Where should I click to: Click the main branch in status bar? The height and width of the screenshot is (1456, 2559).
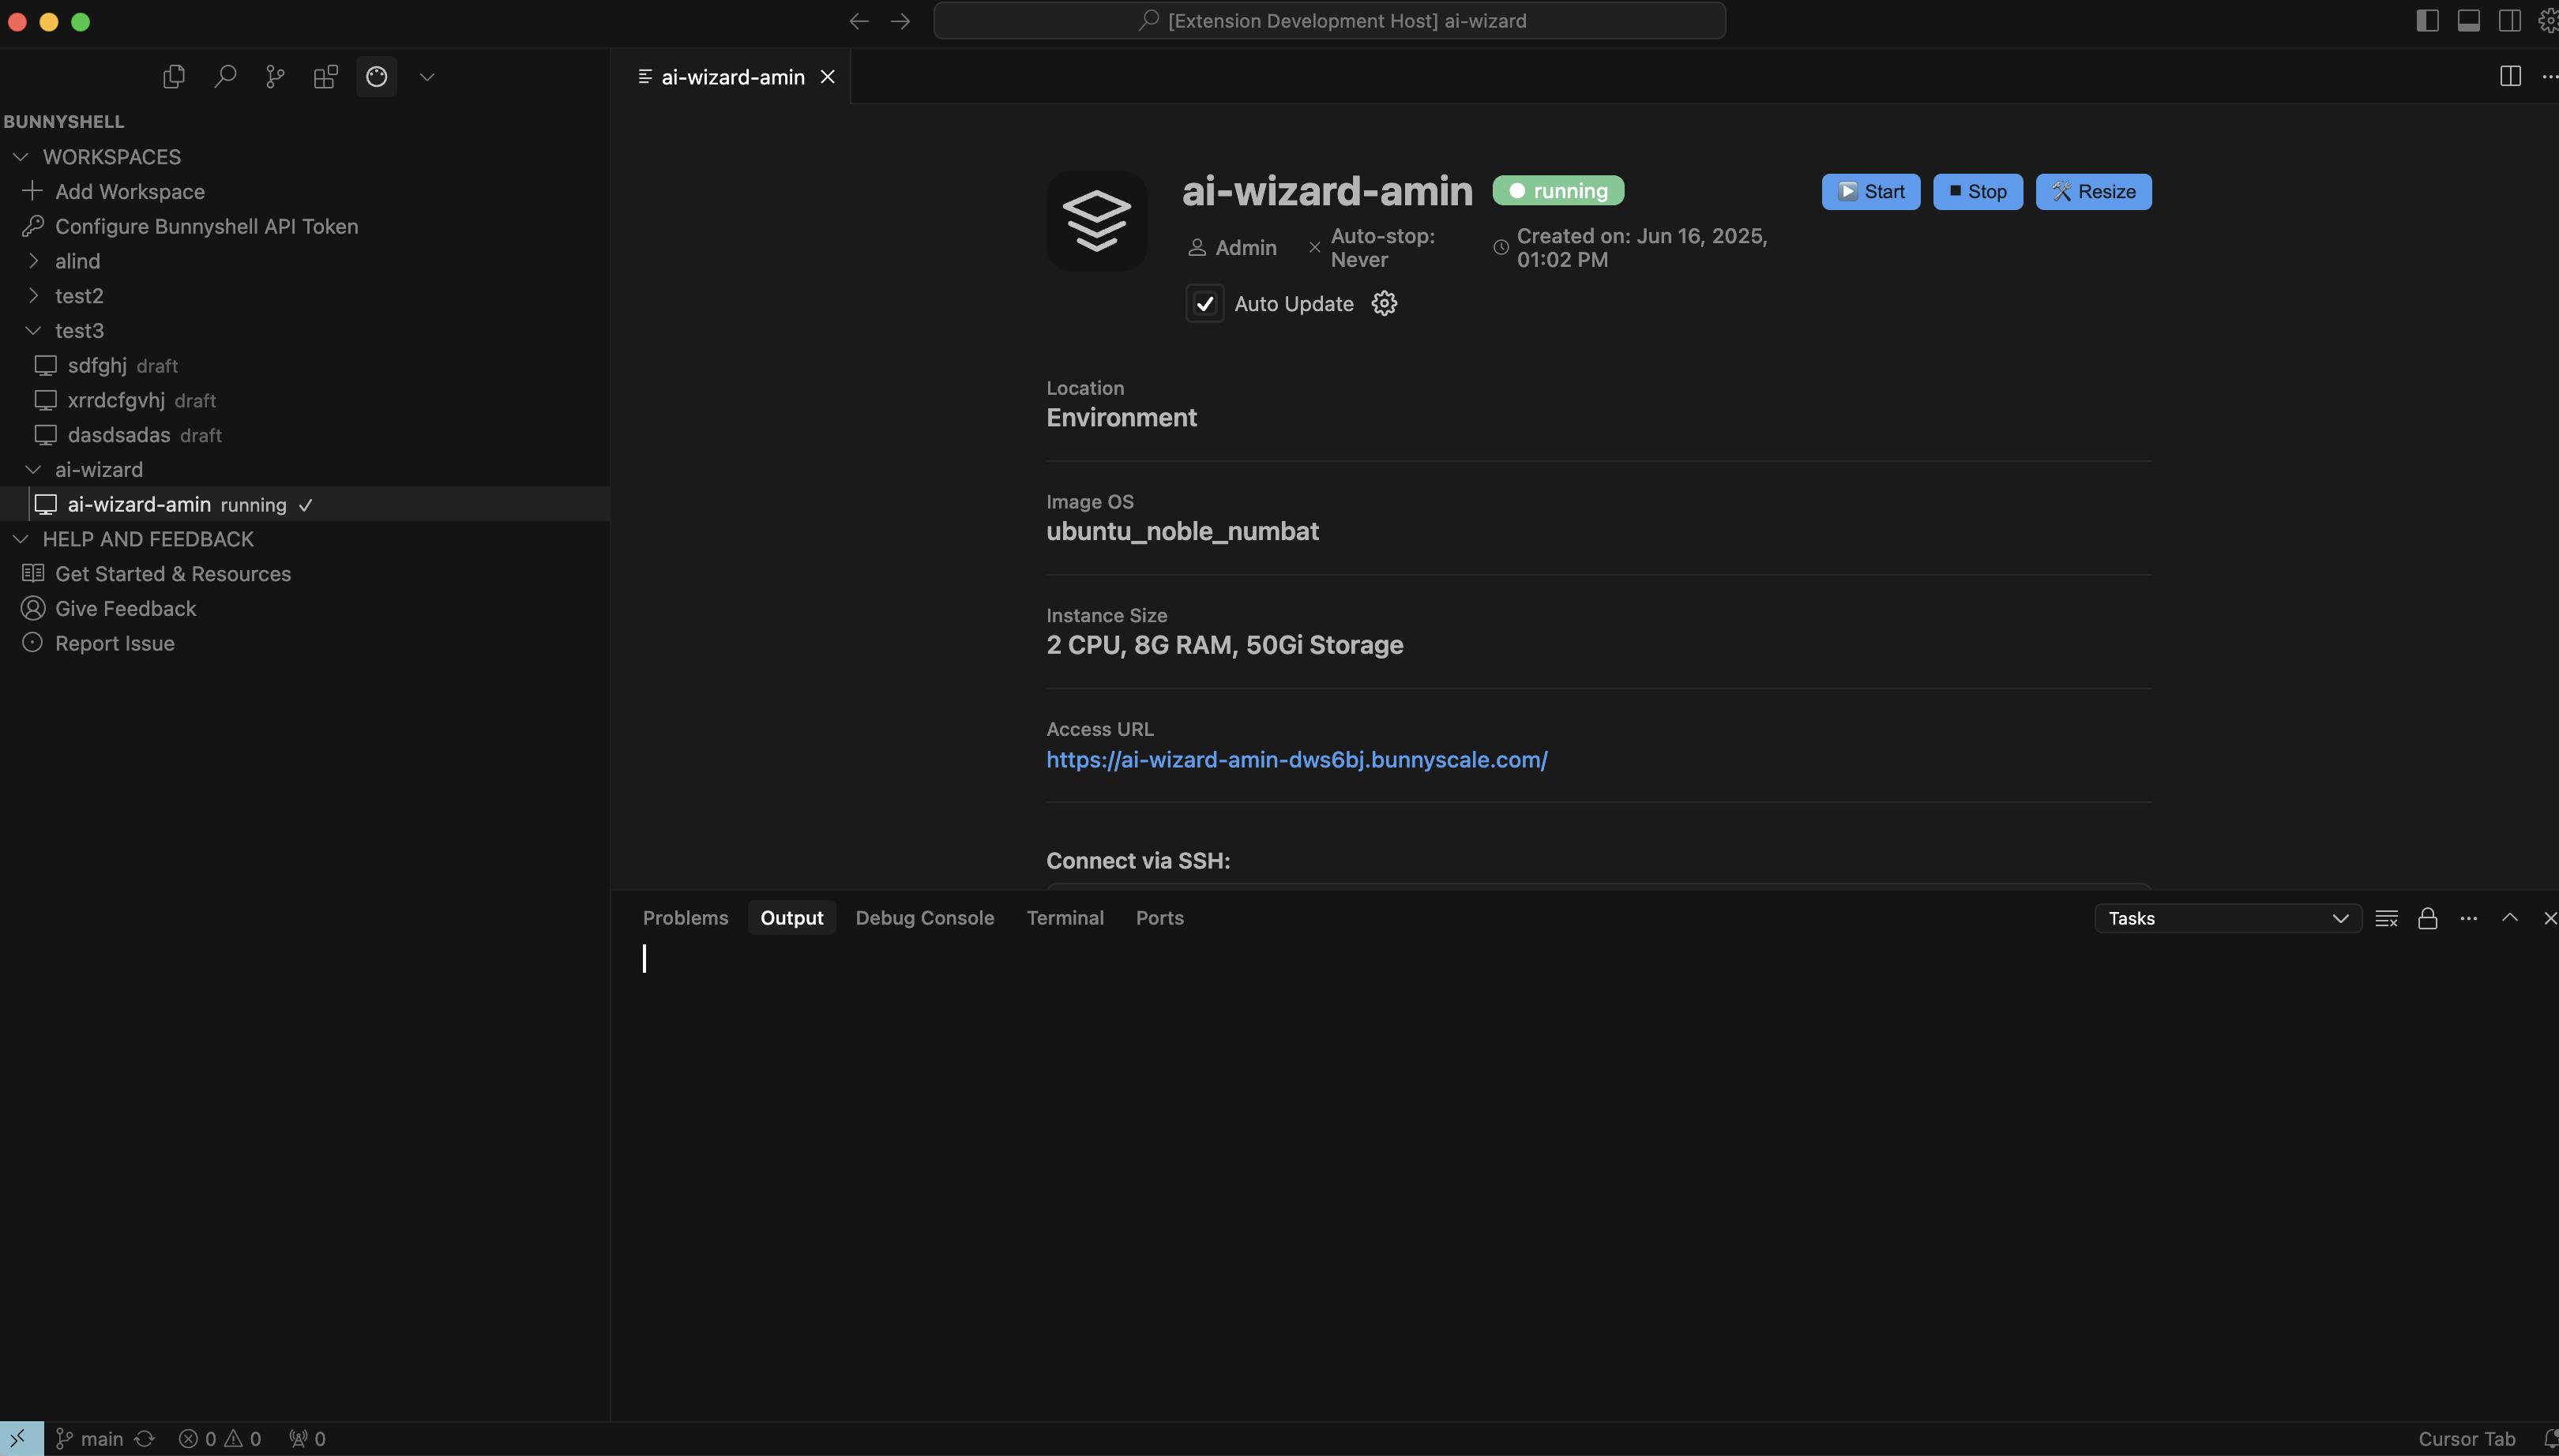coord(90,1439)
